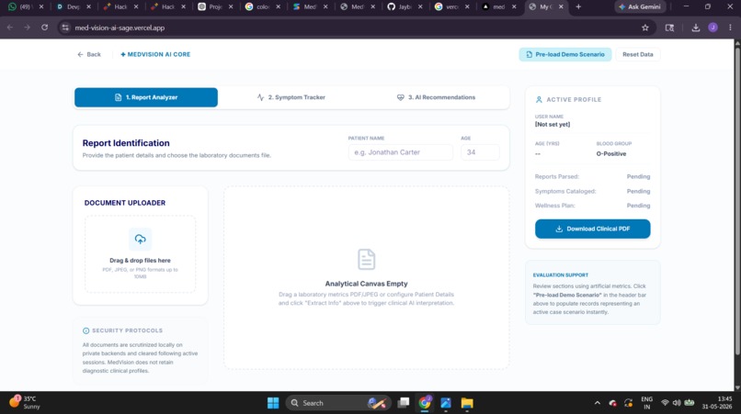Screen dimensions: 741x414
Task: Go back using the Back link
Action: [89, 54]
